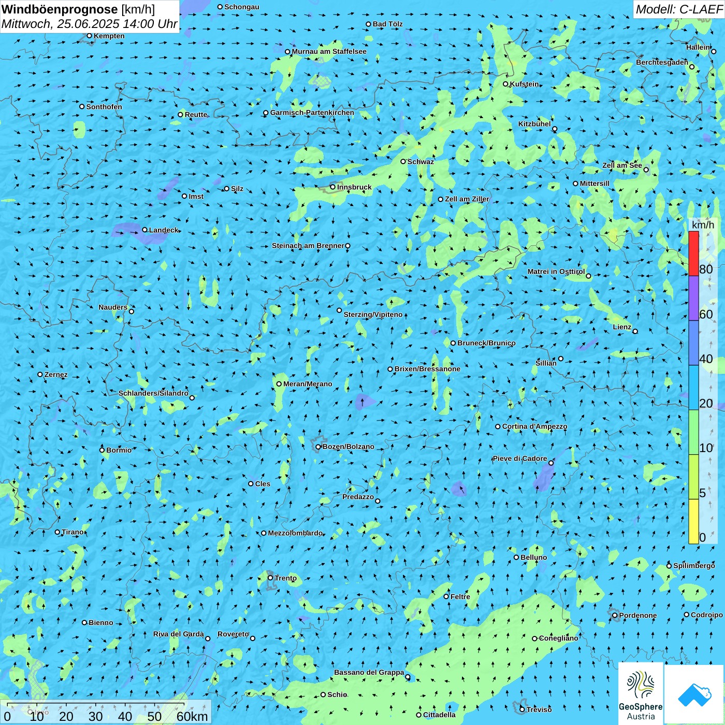Click the Cortina d'Ampezzo marker
Image resolution: width=725 pixels, height=725 pixels.
tap(498, 427)
